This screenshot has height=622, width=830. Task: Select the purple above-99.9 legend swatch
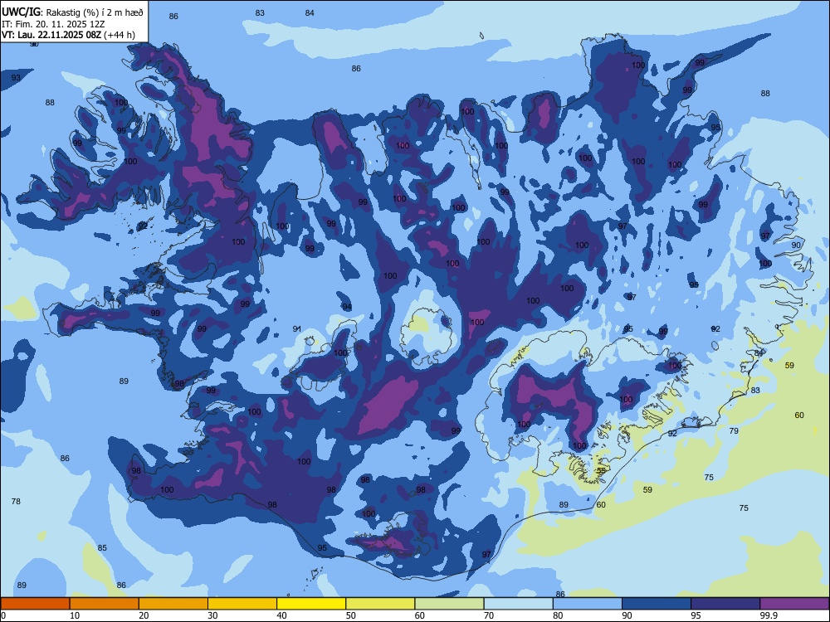[794, 604]
